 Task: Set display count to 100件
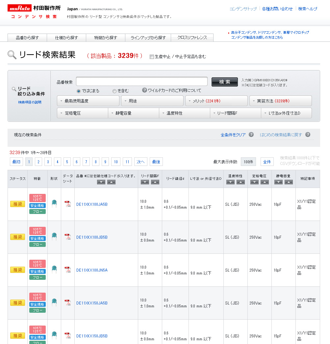(x=248, y=162)
